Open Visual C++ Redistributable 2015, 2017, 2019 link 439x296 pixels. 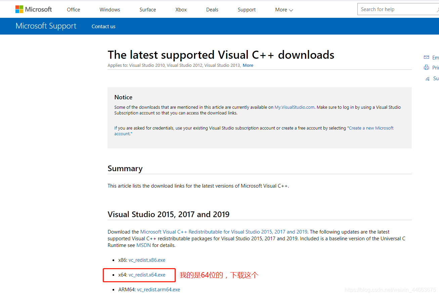pos(224,232)
